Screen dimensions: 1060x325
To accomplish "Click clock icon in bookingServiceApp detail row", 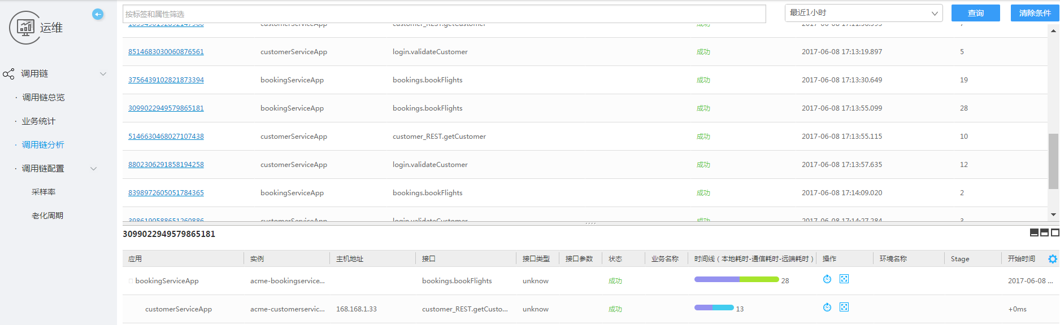I will pos(827,279).
